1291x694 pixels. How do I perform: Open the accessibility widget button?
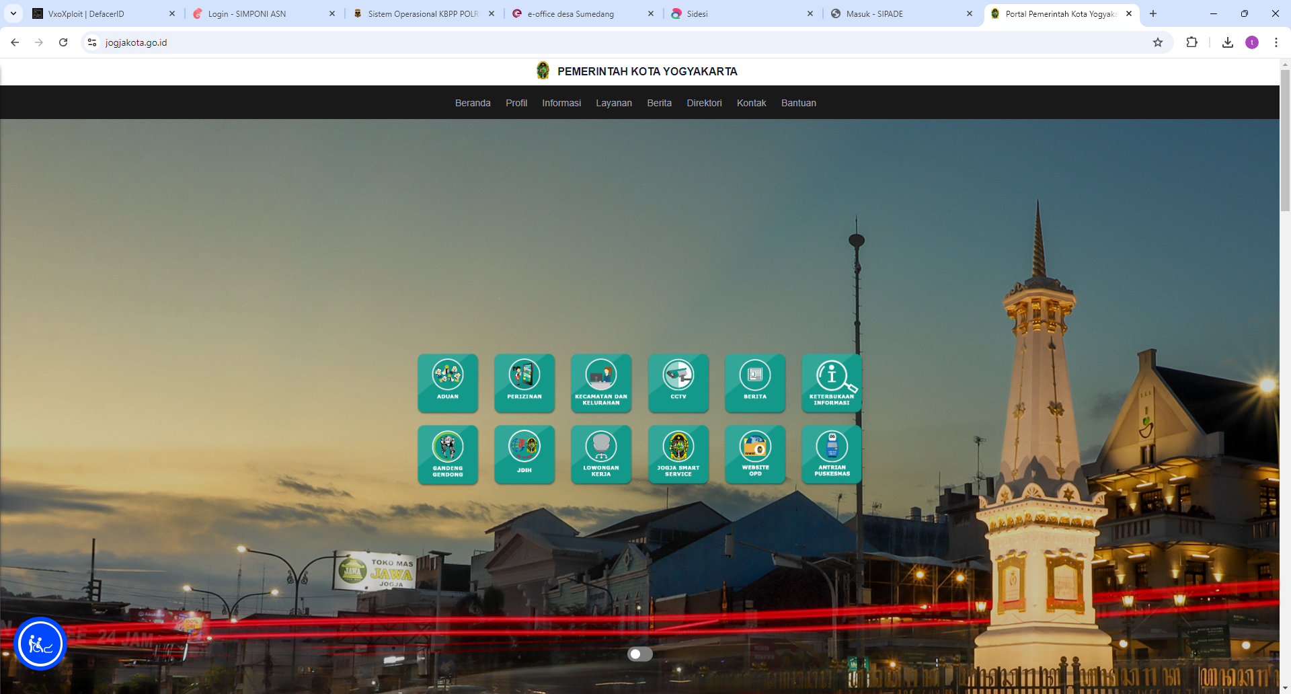40,644
